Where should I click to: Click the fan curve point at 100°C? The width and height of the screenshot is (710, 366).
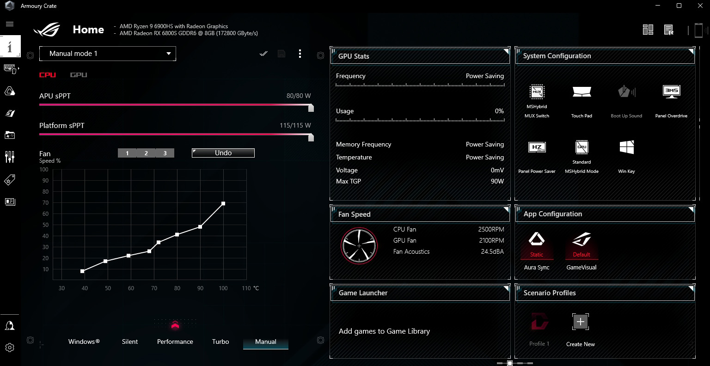pyautogui.click(x=223, y=203)
